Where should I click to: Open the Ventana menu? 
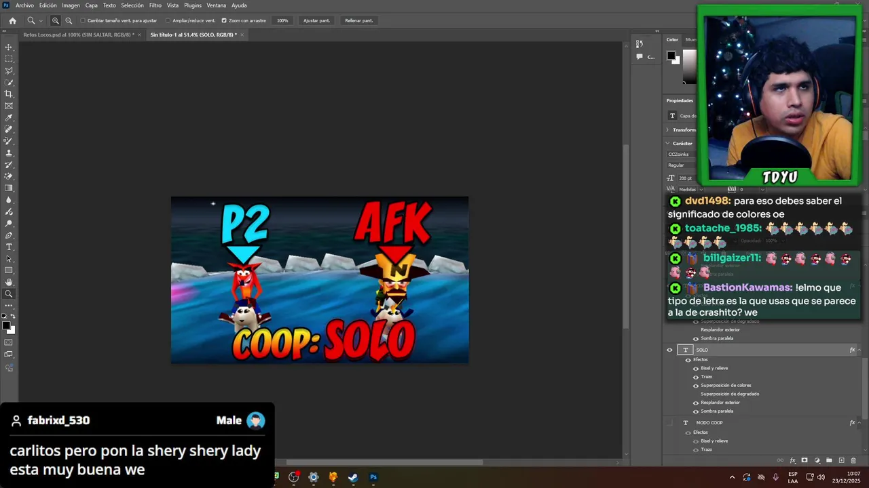coord(217,5)
